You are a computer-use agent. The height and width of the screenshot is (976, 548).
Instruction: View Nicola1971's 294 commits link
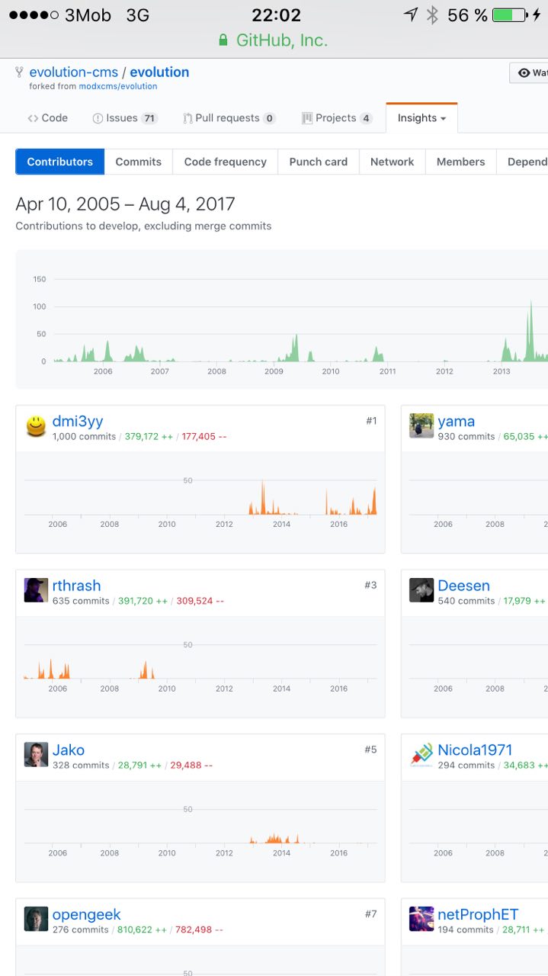(x=466, y=766)
